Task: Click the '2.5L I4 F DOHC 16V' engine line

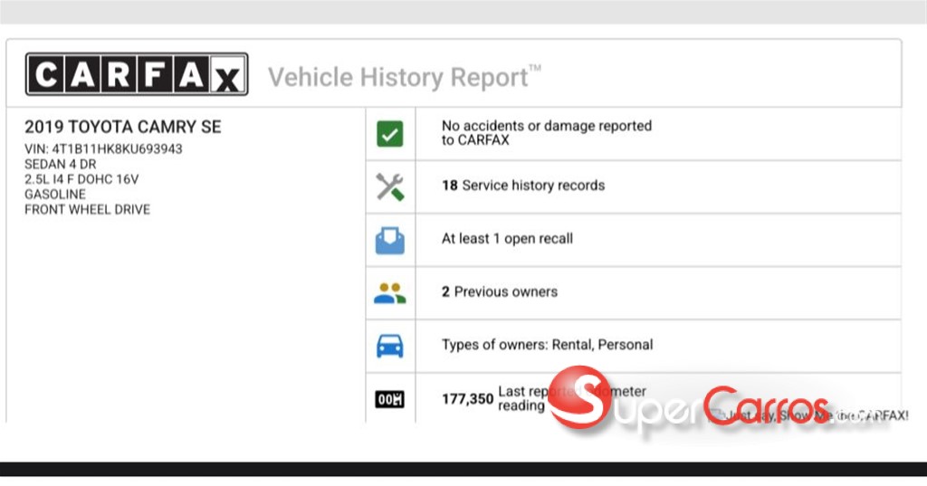Action: click(x=81, y=179)
